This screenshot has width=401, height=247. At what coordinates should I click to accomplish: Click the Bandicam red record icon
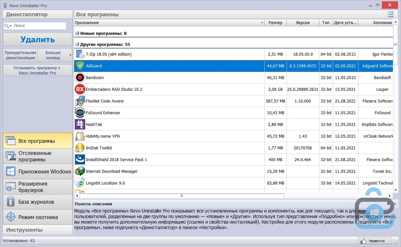80,77
